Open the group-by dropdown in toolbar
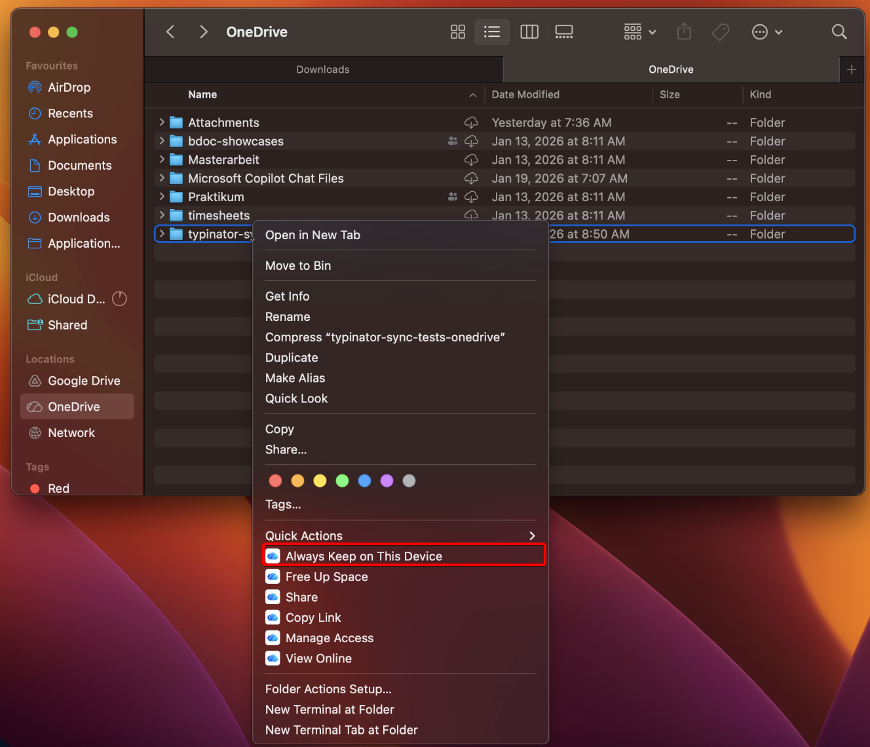Viewport: 870px width, 747px height. coord(639,31)
